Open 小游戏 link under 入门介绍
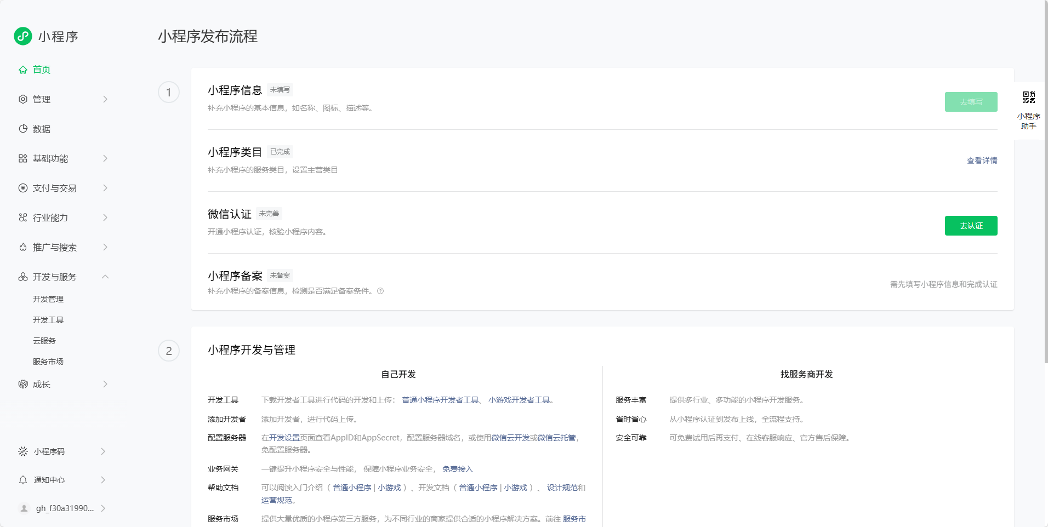The height and width of the screenshot is (527, 1048). click(389, 488)
